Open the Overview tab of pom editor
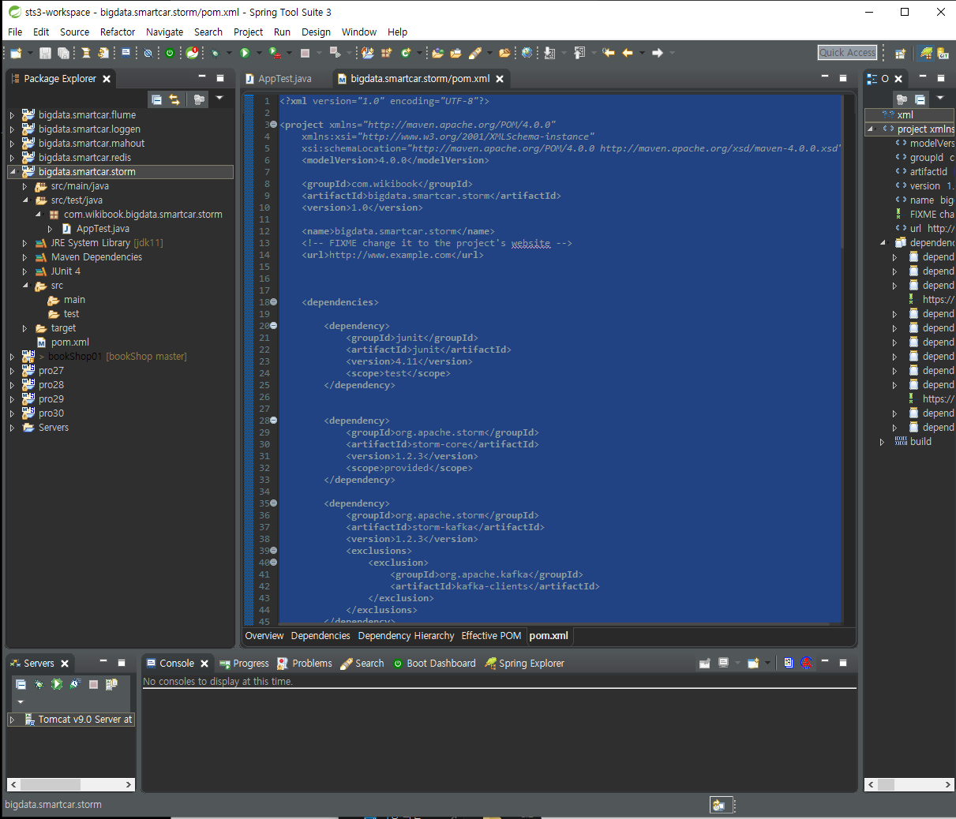 [264, 636]
